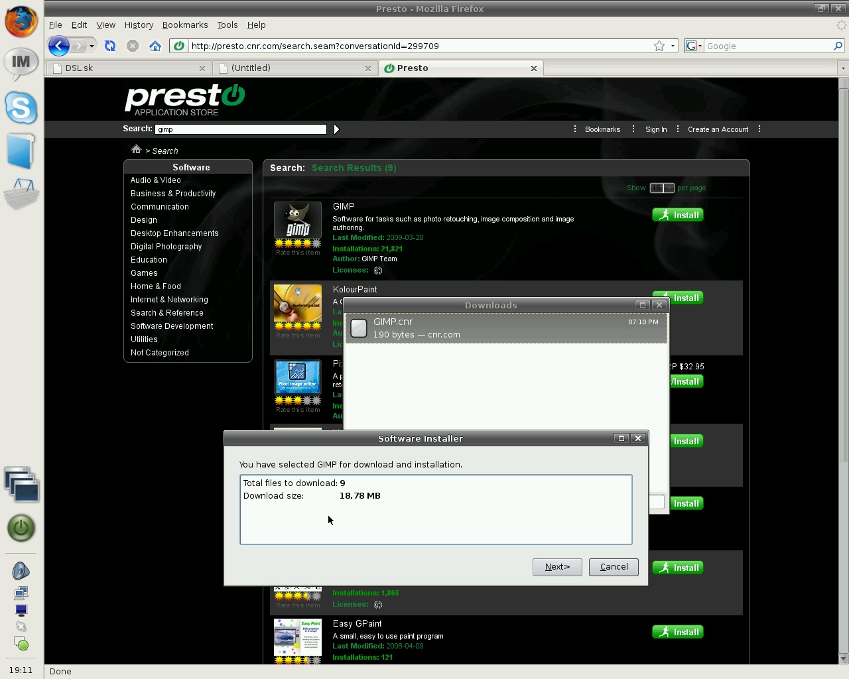The height and width of the screenshot is (679, 849).
Task: Click the Presto search input field
Action: tap(241, 129)
